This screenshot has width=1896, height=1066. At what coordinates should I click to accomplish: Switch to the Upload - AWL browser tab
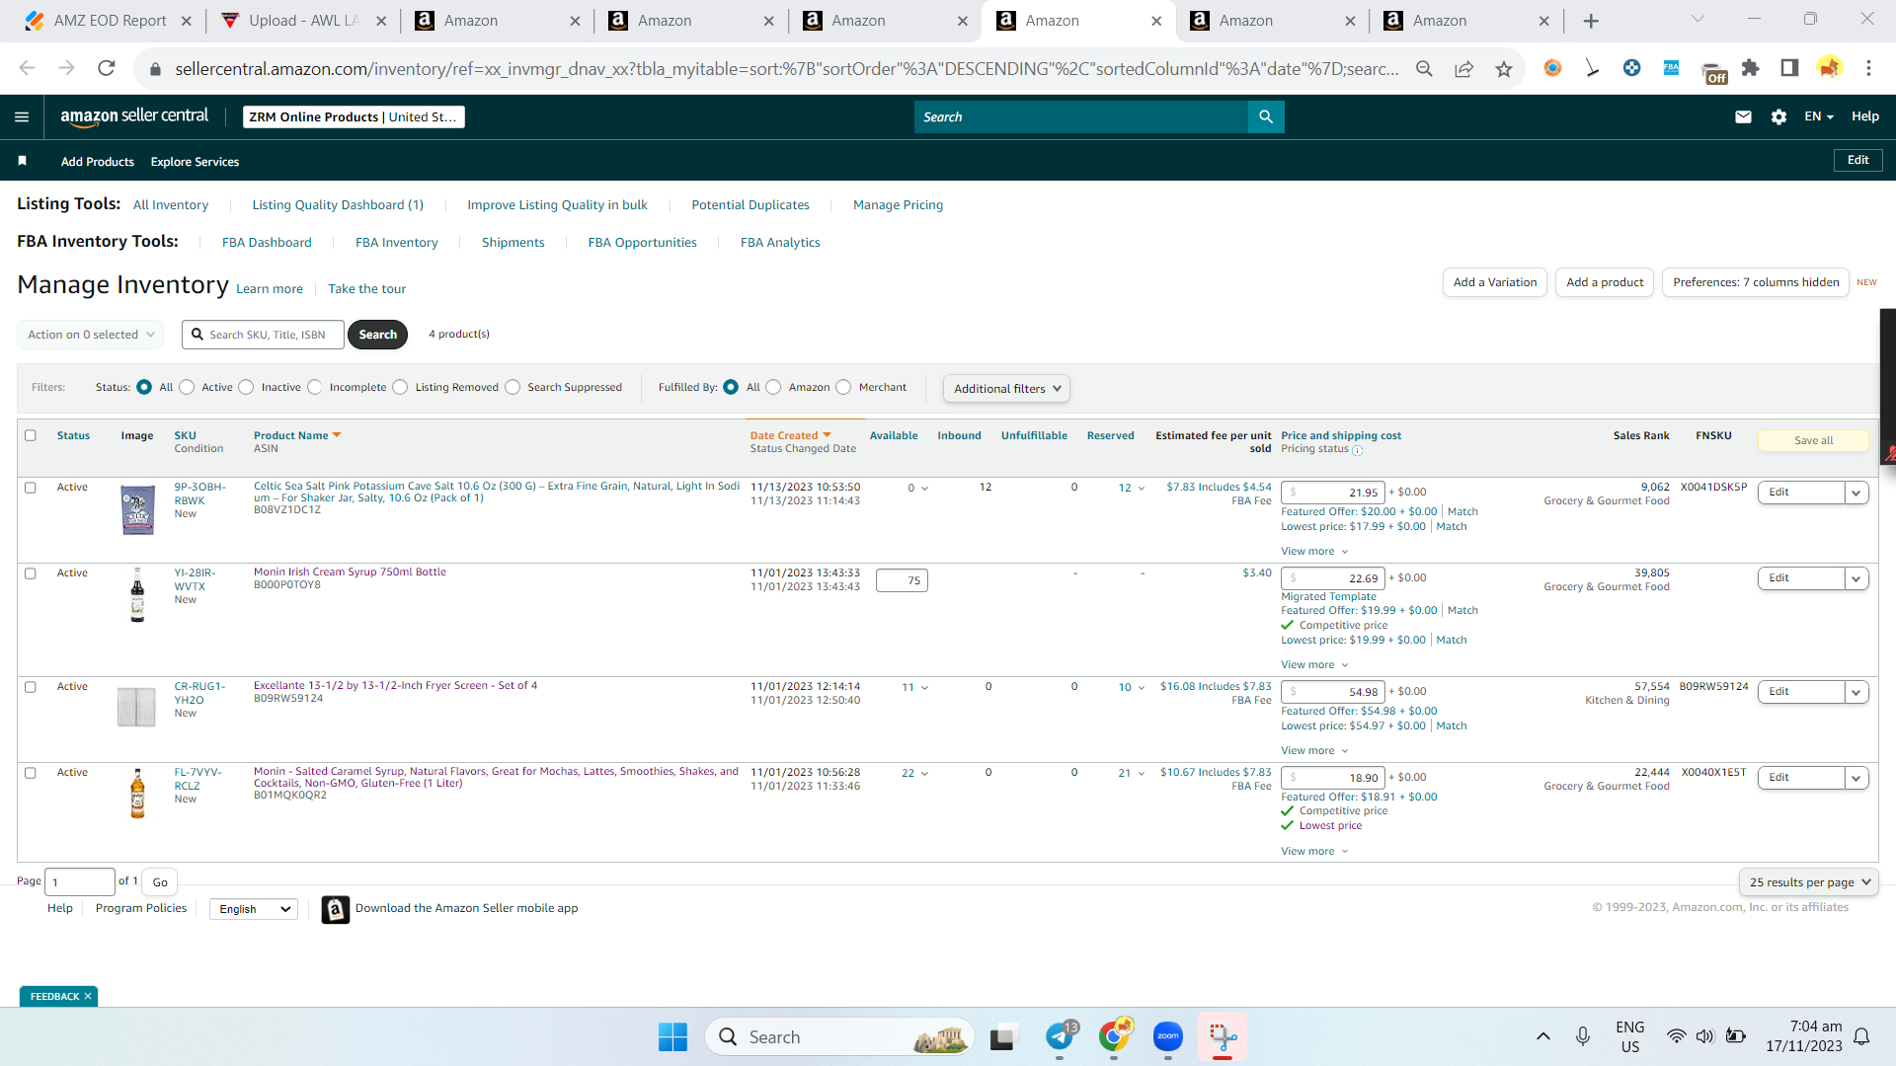(x=303, y=21)
